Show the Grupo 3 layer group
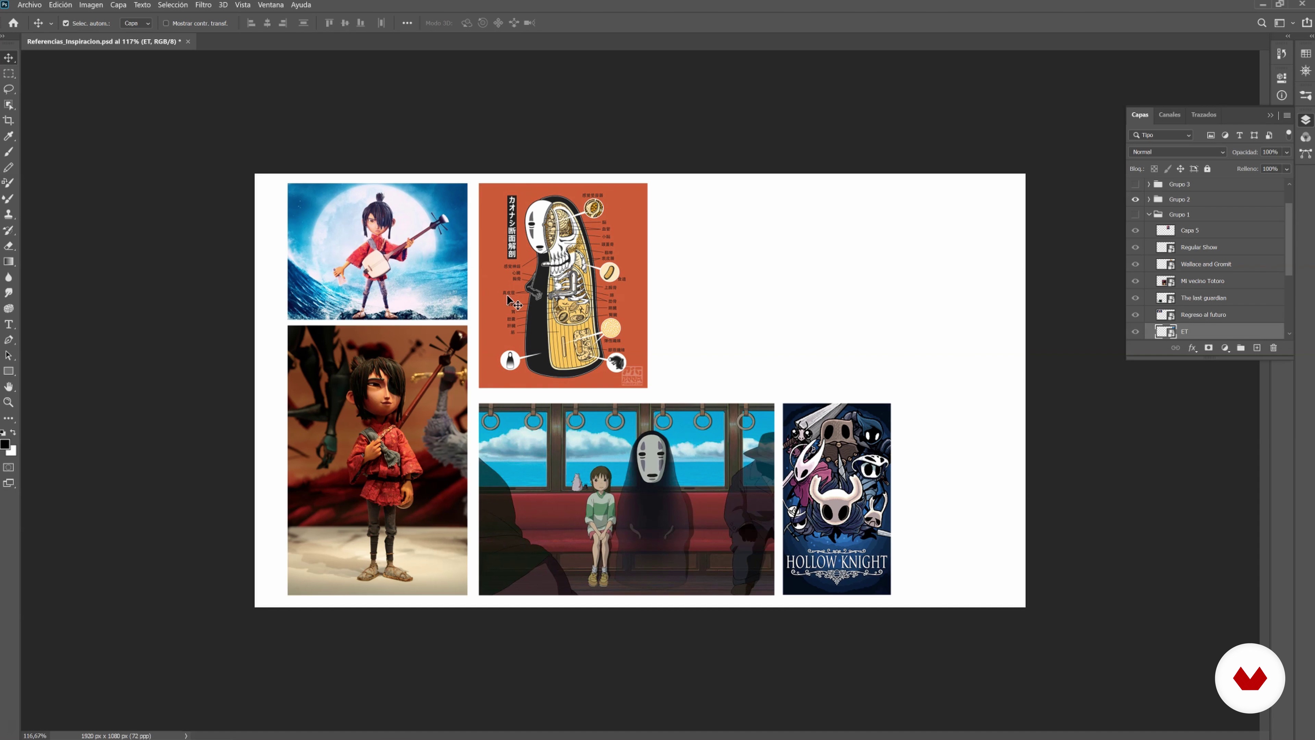This screenshot has width=1315, height=740. tap(1135, 184)
